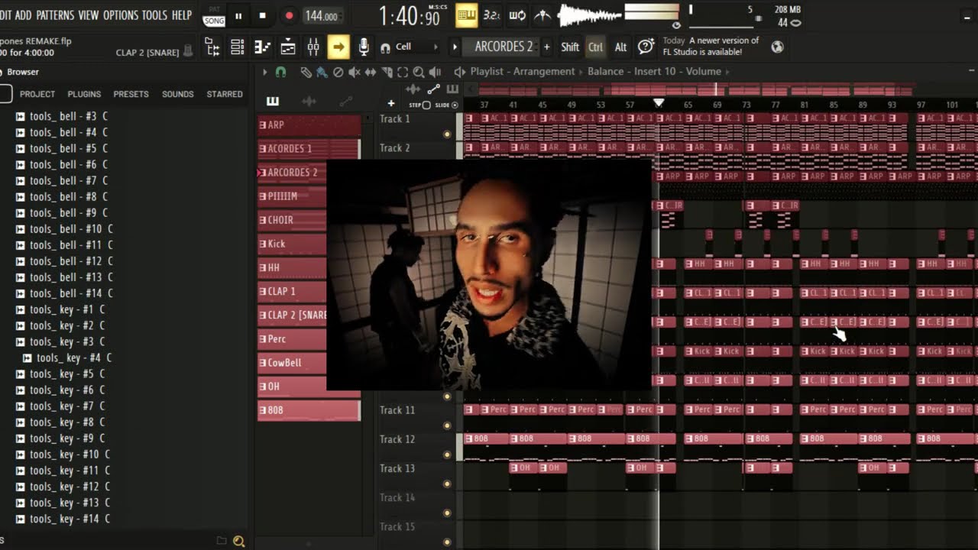Select the Zoom tool in playlist

click(419, 72)
